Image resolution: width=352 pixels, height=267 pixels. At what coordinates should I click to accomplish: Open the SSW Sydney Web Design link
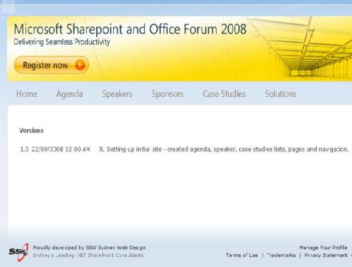click(x=116, y=248)
